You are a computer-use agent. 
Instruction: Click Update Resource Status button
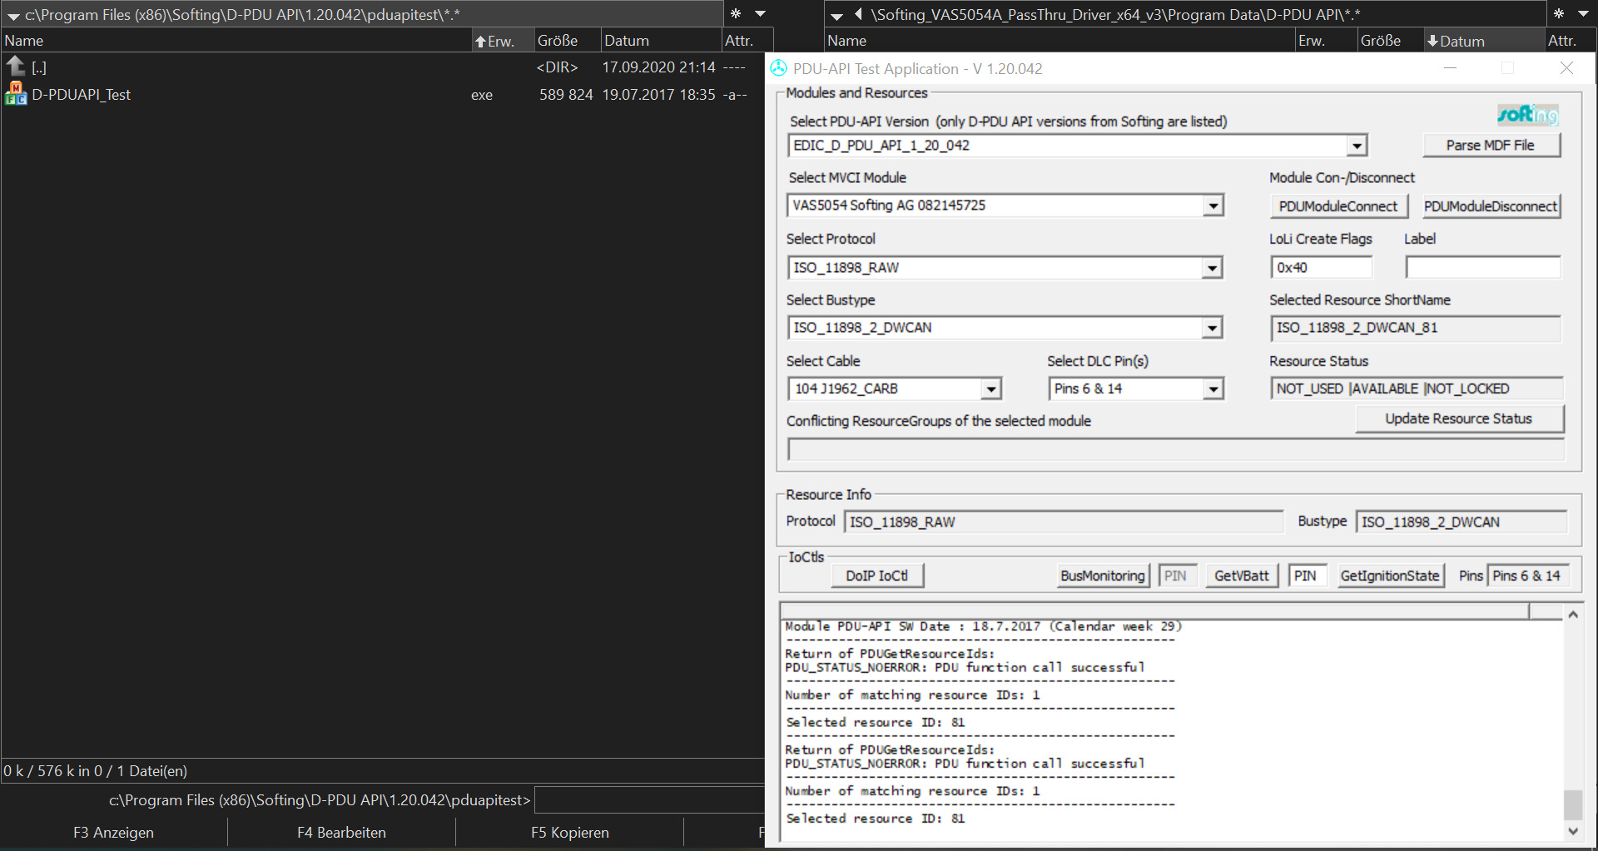[1459, 418]
